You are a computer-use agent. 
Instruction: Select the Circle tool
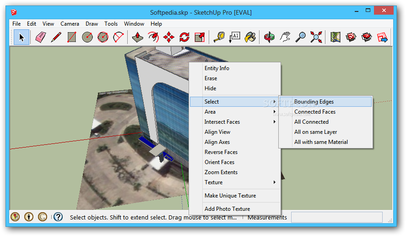pyautogui.click(x=87, y=37)
